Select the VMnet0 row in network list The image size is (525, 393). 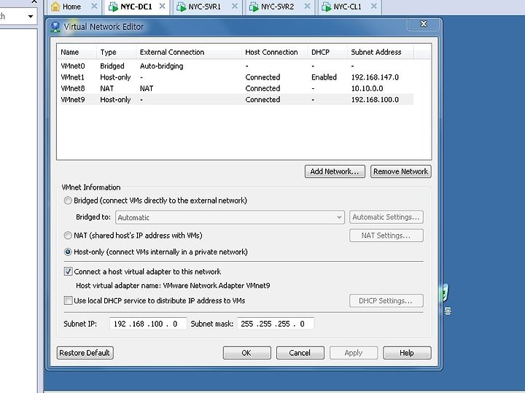click(x=237, y=66)
